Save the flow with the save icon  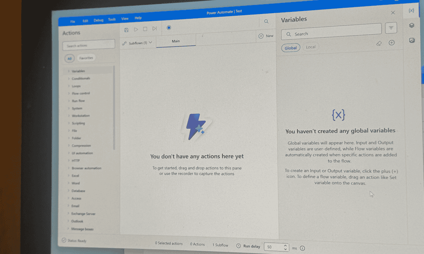pos(126,30)
